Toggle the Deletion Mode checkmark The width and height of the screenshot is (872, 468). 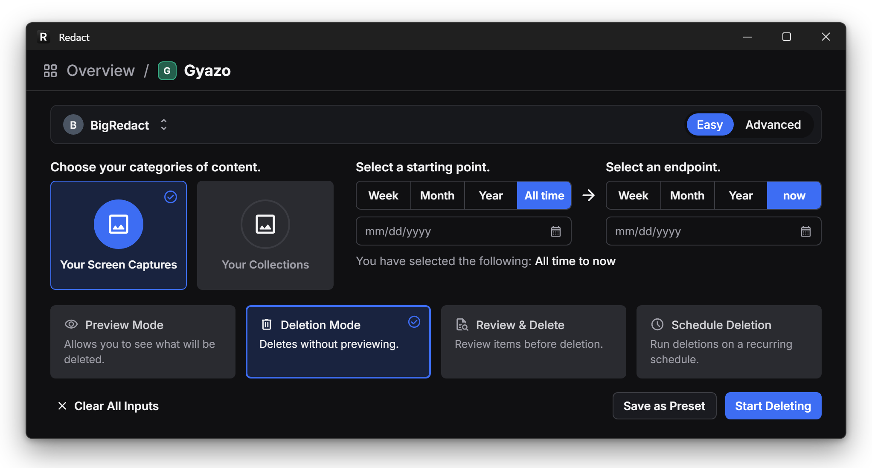click(414, 322)
